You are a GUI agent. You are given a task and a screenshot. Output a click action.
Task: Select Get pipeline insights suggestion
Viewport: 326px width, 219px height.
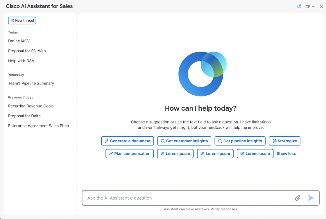tap(240, 141)
